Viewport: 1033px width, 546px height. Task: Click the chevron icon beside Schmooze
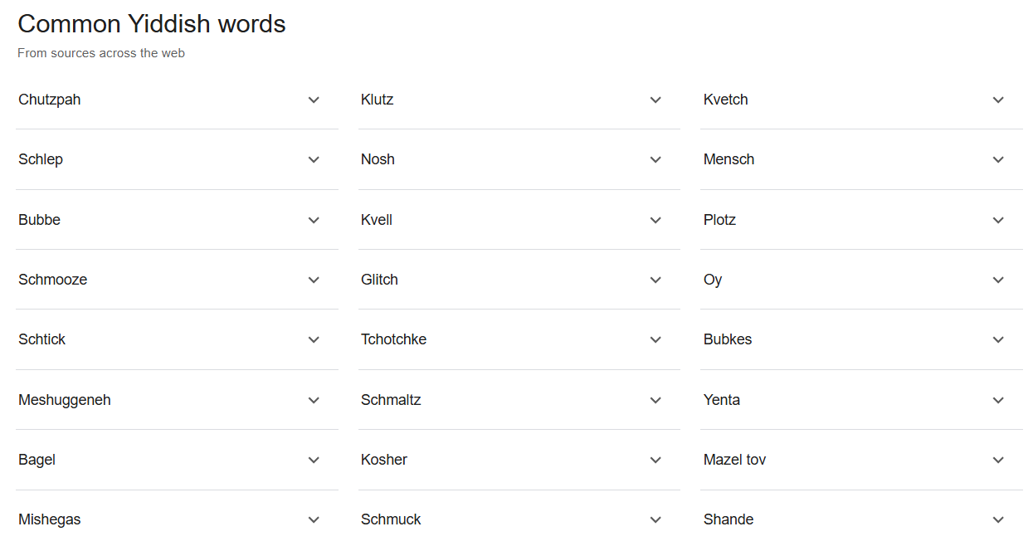[x=314, y=280]
